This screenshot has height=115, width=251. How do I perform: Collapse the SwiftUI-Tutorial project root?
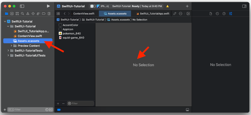(x=5, y=21)
